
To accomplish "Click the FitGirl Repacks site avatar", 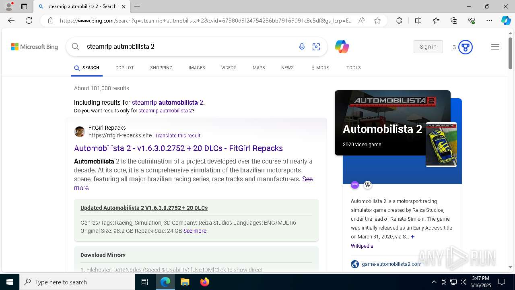I will [x=80, y=132].
